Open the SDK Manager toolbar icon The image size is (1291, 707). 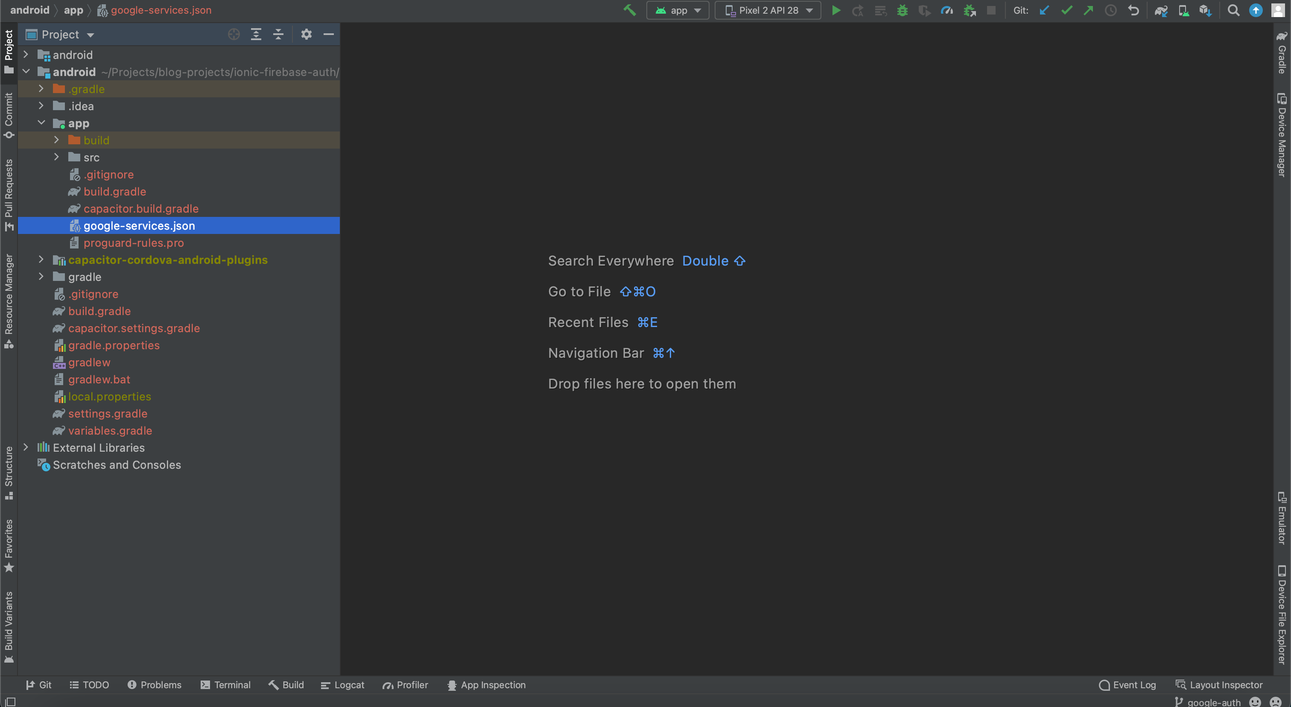pyautogui.click(x=1205, y=10)
